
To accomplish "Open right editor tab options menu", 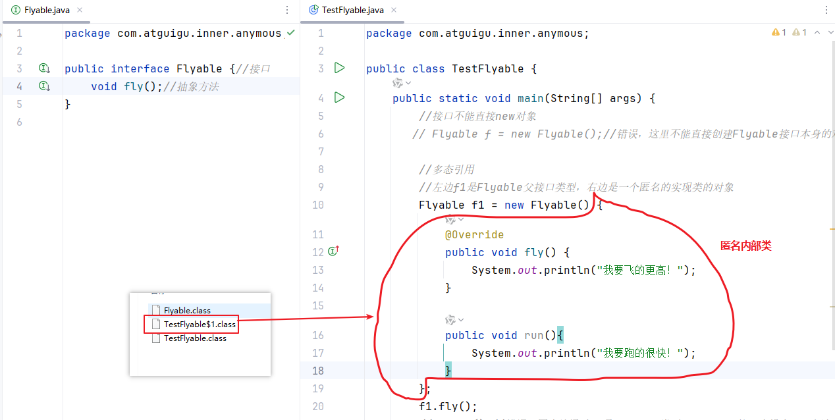I will (826, 11).
